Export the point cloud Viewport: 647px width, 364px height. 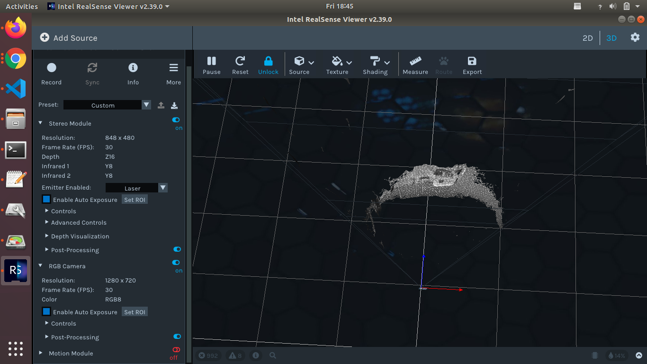tap(472, 64)
